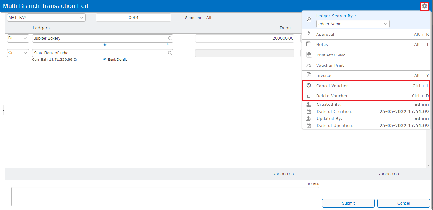Toggle Bill view eye under Jupiter Bakery
Screen dimensions: 433x210
[x=105, y=45]
